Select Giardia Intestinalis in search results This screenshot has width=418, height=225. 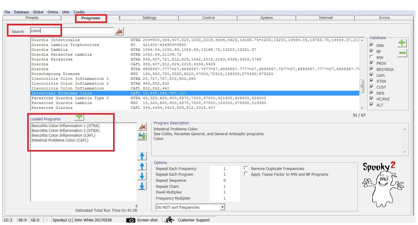195,40
